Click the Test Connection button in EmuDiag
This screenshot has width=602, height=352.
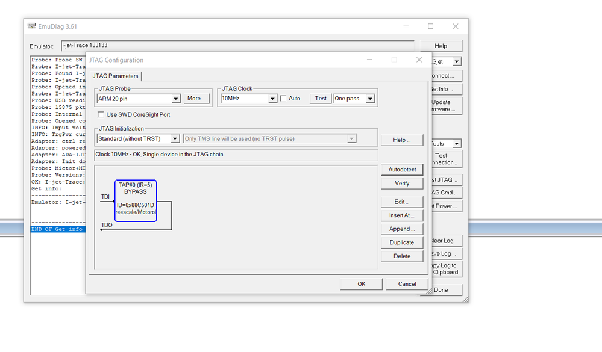pos(447,159)
